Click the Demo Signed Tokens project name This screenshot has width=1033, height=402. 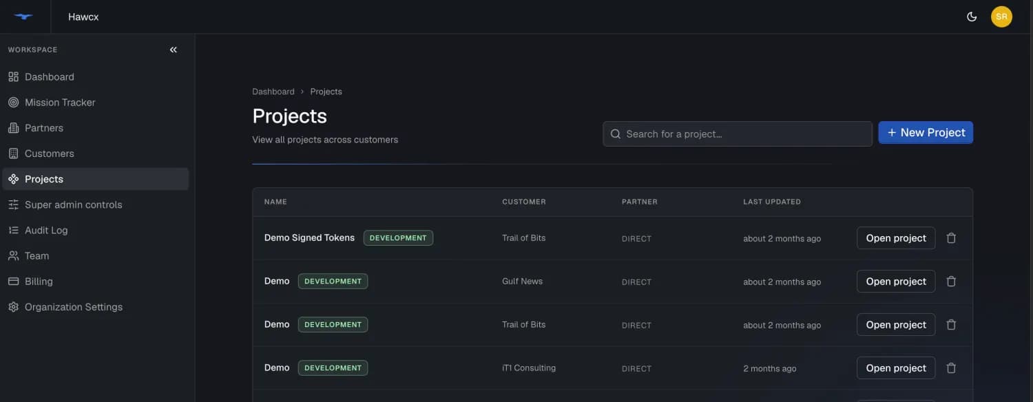pyautogui.click(x=309, y=237)
